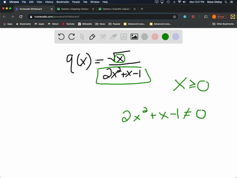Open the yellow update arrow icon
The width and height of the screenshot is (237, 178).
coord(233,17)
